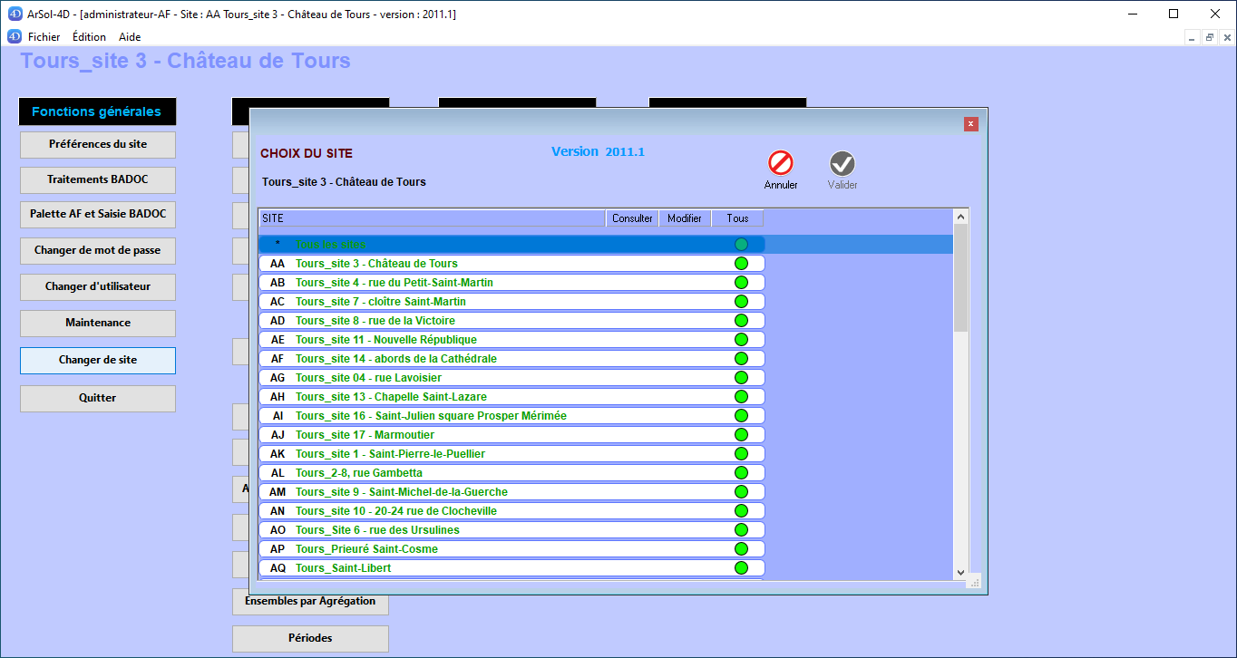Image resolution: width=1237 pixels, height=658 pixels.
Task: Toggle green circle for cloître Saint-Martin
Action: 741,302
